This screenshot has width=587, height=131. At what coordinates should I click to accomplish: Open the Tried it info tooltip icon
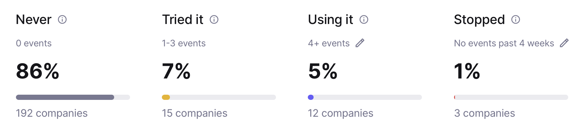point(214,20)
